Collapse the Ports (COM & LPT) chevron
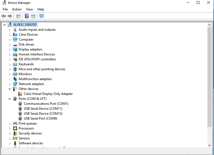Image resolution: width=214 pixels, height=155 pixels. pyautogui.click(x=10, y=99)
